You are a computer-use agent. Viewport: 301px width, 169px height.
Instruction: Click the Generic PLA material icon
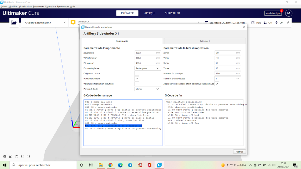click(73, 22)
